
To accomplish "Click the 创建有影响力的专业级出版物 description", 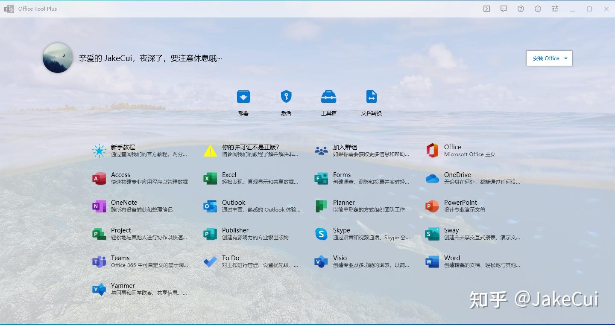I will point(255,238).
